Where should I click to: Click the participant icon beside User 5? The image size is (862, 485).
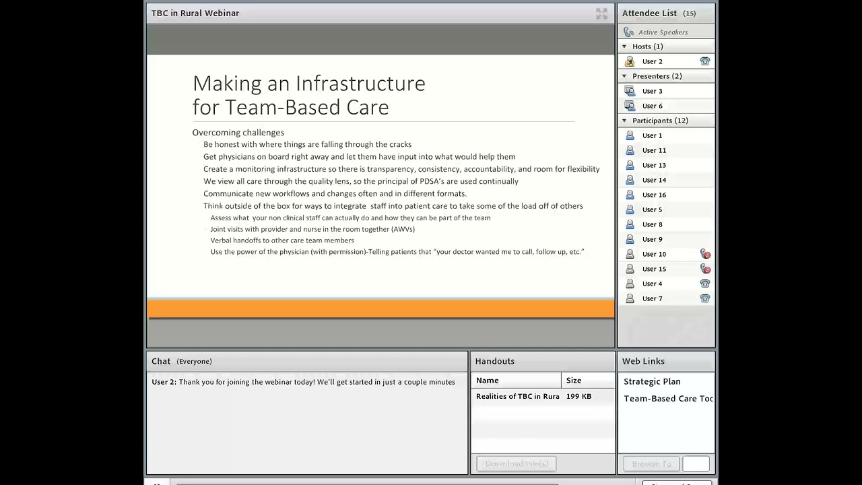click(x=630, y=209)
